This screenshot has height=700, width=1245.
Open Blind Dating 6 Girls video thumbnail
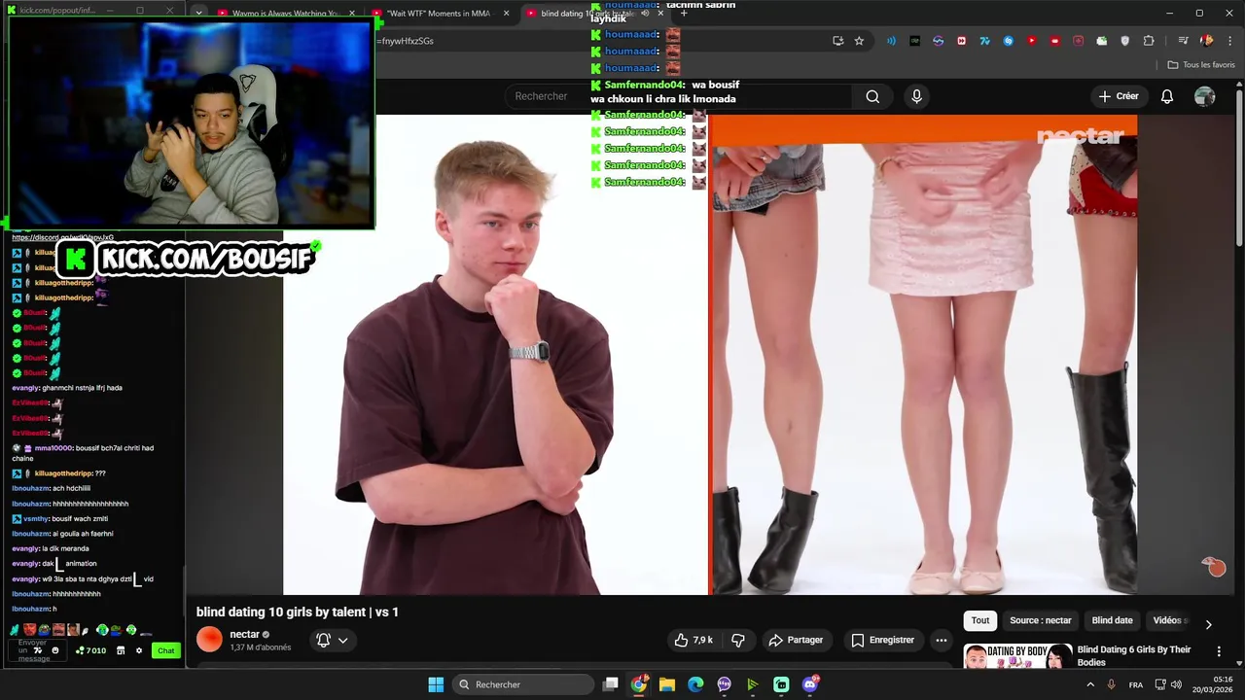point(1018,656)
